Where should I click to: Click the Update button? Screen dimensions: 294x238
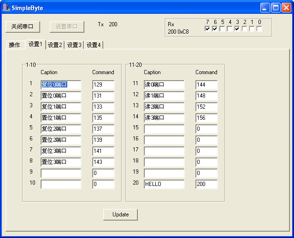coord(120,215)
